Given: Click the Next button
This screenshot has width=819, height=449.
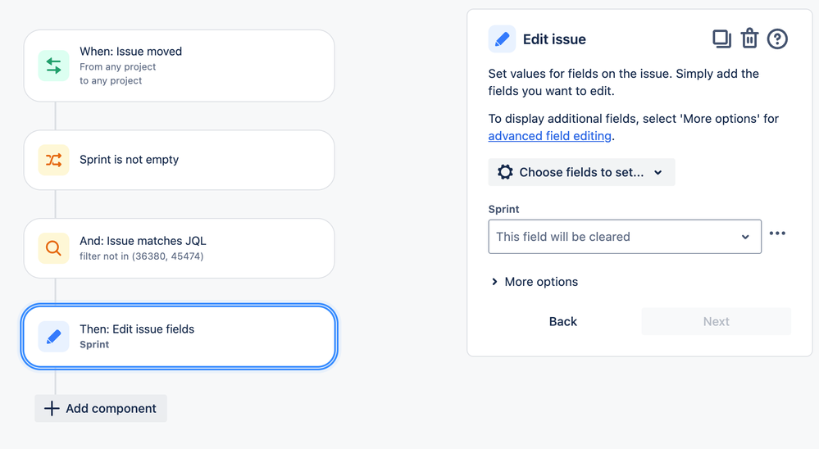Looking at the screenshot, I should (x=716, y=322).
